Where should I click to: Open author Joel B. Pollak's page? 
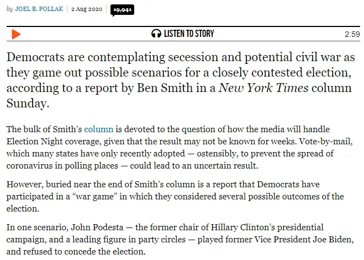click(40, 10)
